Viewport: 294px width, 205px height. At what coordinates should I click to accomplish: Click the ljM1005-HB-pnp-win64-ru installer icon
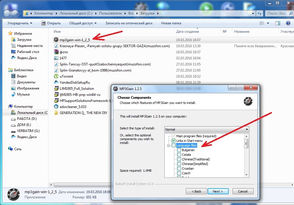point(56,95)
